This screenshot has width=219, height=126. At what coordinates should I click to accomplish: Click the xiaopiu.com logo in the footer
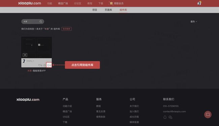pos(28,100)
